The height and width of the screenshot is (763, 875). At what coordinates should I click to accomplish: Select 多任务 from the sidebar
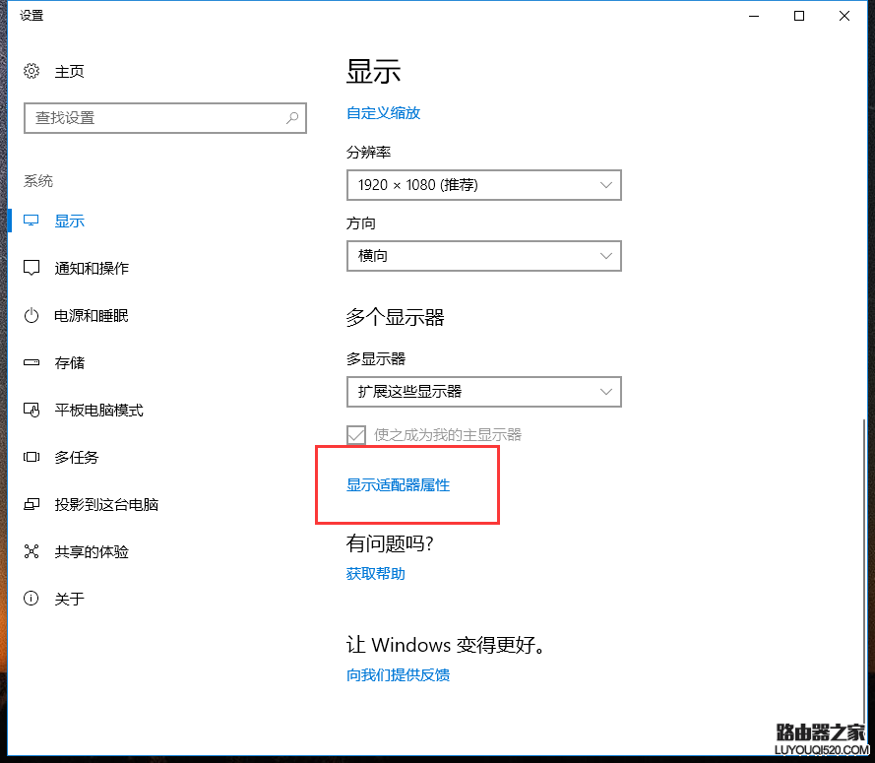(x=83, y=457)
